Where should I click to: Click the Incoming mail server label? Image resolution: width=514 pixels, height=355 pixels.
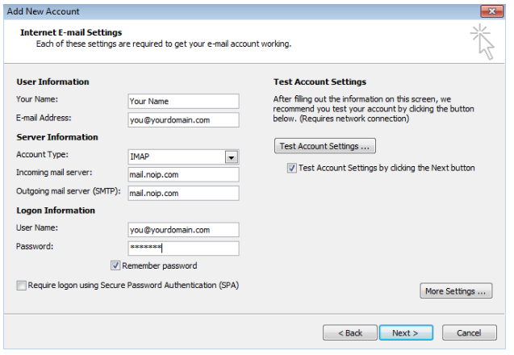[x=54, y=173]
